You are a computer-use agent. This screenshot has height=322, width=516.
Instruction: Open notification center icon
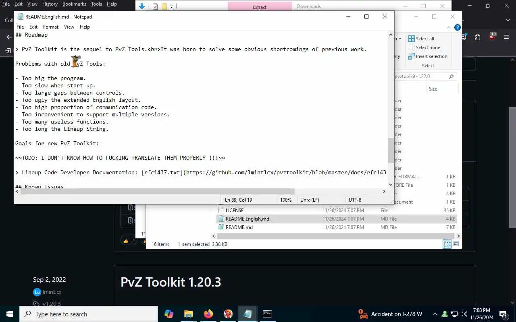pyautogui.click(x=503, y=314)
